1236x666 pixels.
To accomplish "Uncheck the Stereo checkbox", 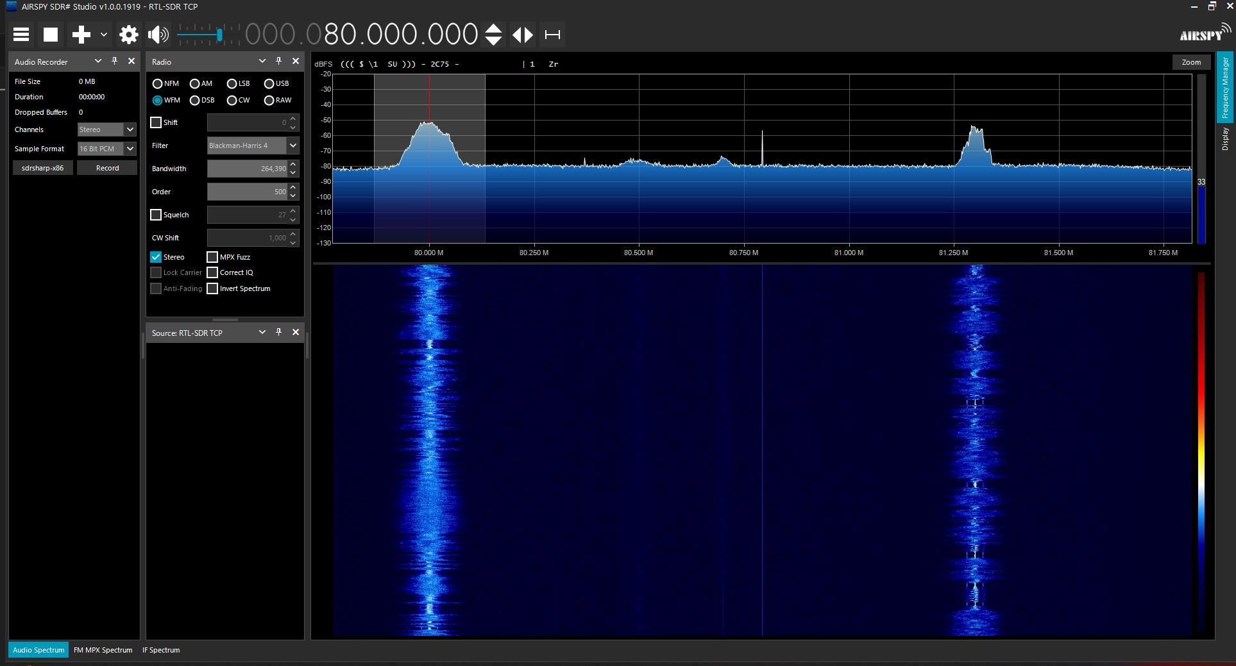I will pos(156,257).
